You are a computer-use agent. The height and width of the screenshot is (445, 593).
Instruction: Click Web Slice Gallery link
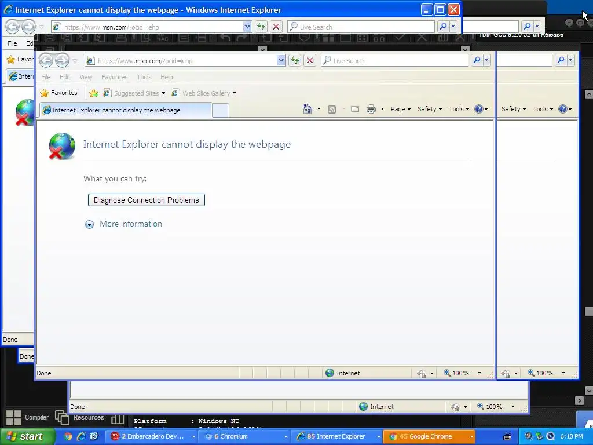[x=206, y=93]
